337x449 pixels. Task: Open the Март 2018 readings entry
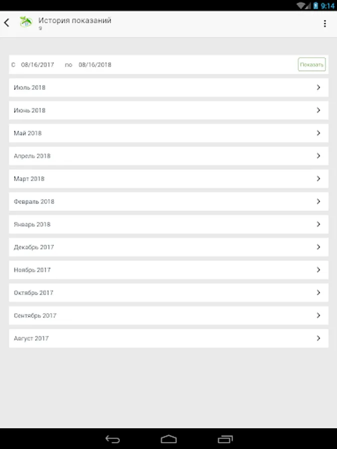pos(168,179)
